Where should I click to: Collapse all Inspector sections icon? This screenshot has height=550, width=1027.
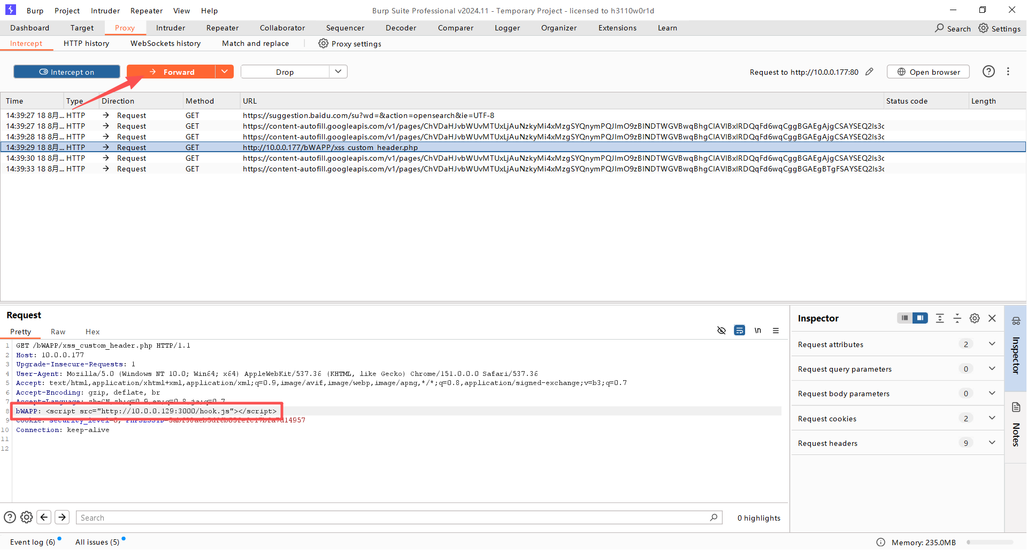[x=957, y=318]
